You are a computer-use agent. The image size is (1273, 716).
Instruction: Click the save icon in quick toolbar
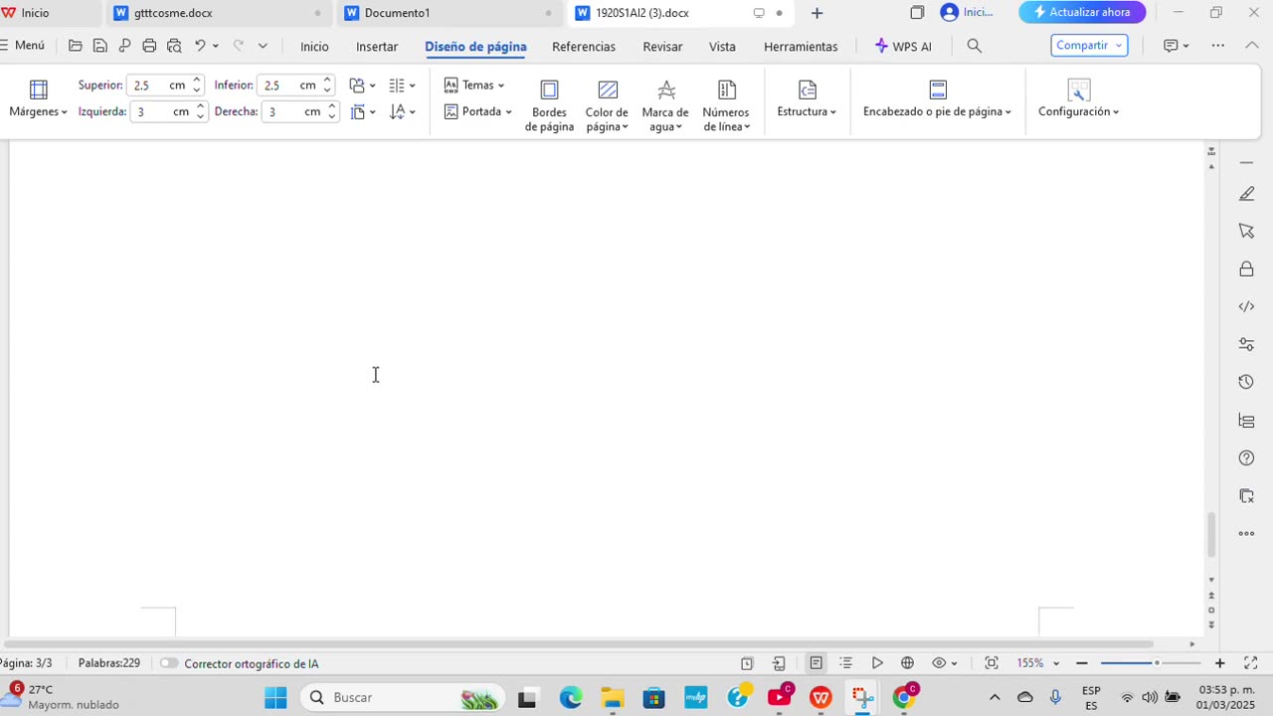coord(99,46)
